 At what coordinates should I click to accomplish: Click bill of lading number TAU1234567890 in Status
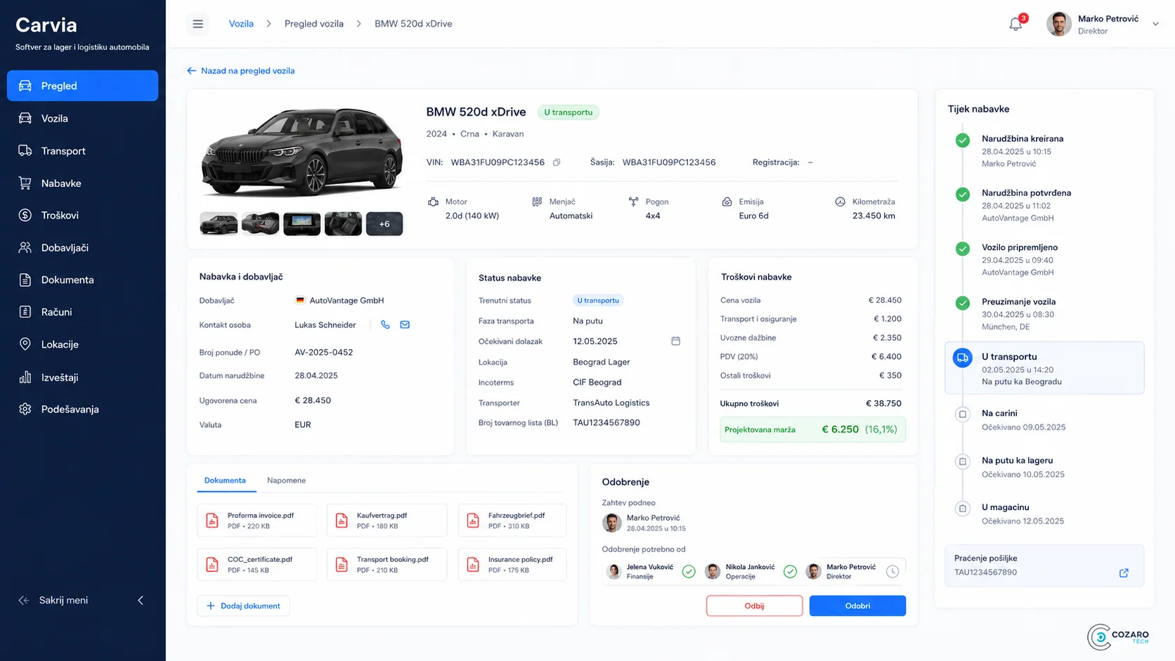tap(606, 423)
